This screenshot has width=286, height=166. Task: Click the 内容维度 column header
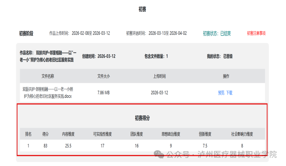[68, 134]
